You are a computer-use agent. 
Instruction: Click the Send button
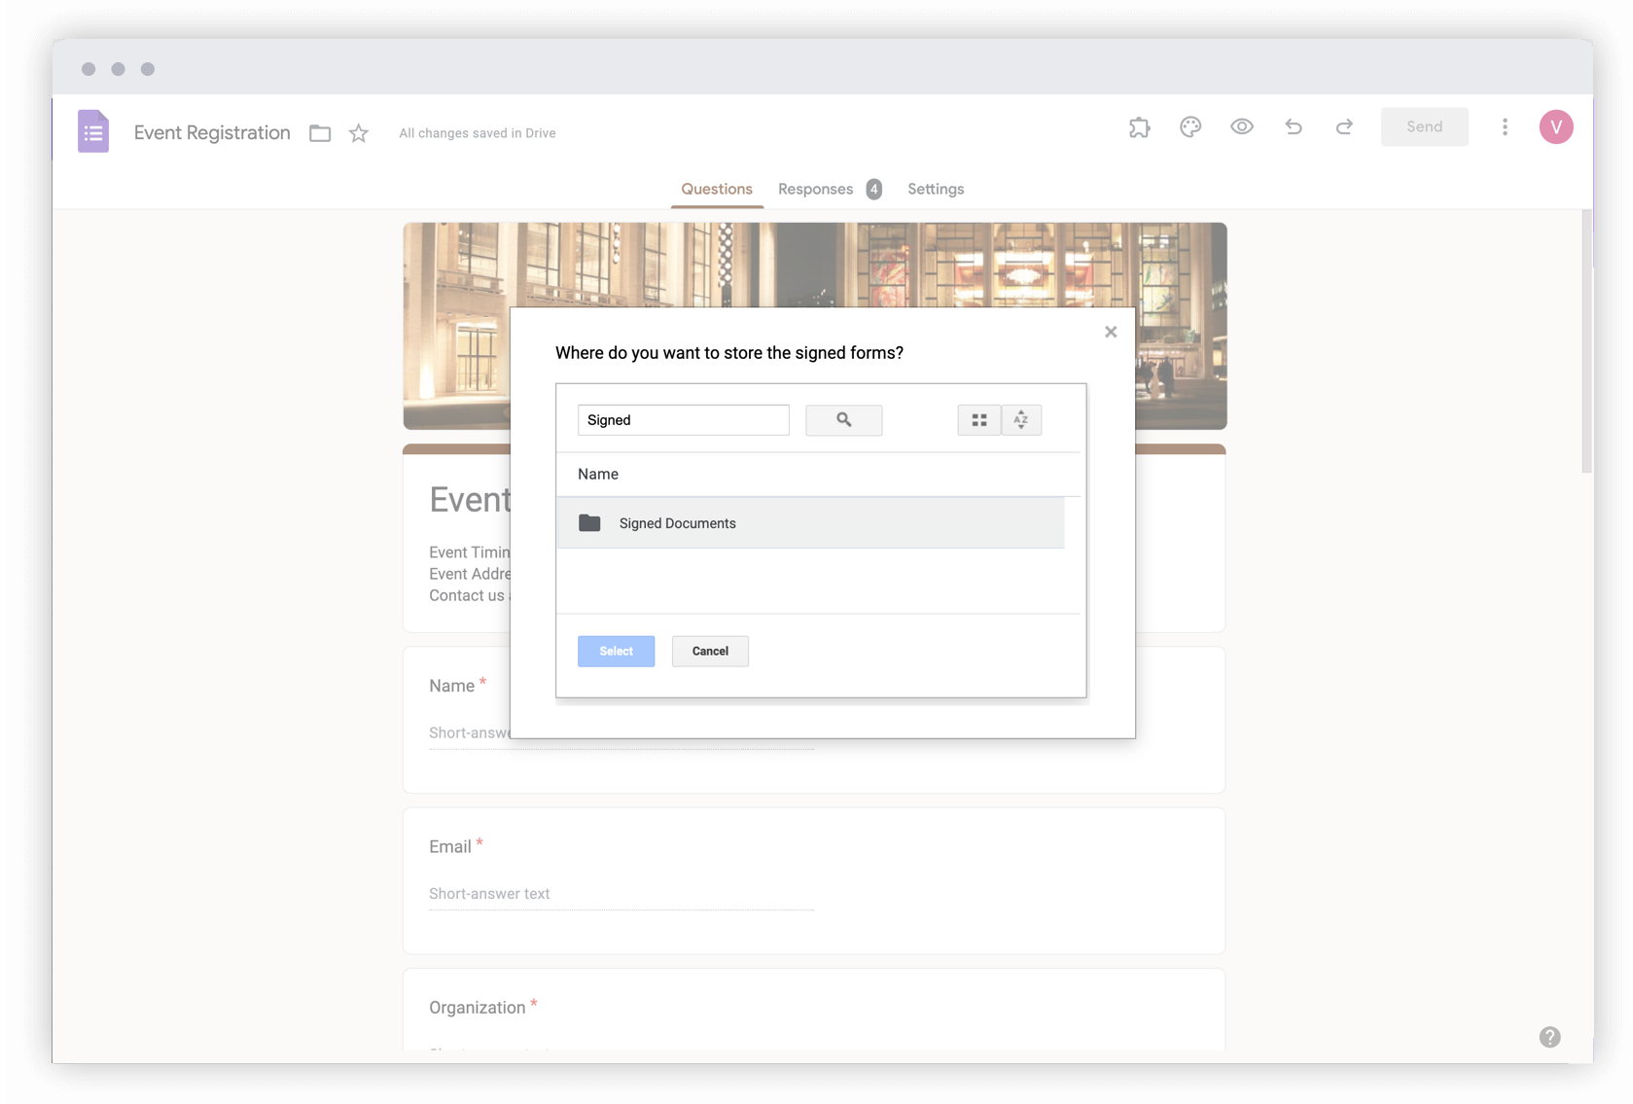click(1424, 126)
